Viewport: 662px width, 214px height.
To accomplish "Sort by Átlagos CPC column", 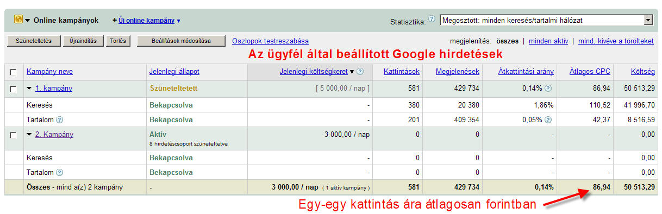I will point(590,72).
